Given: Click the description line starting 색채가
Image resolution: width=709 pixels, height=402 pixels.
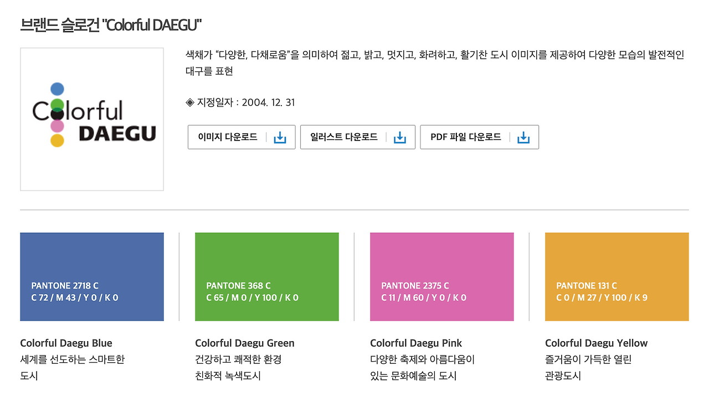Looking at the screenshot, I should 435,55.
